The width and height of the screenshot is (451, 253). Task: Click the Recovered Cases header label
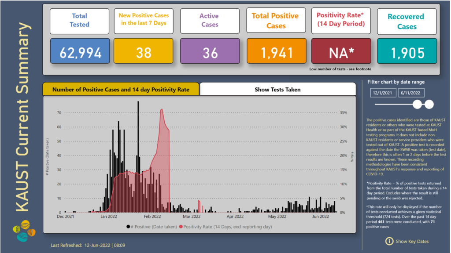point(407,22)
